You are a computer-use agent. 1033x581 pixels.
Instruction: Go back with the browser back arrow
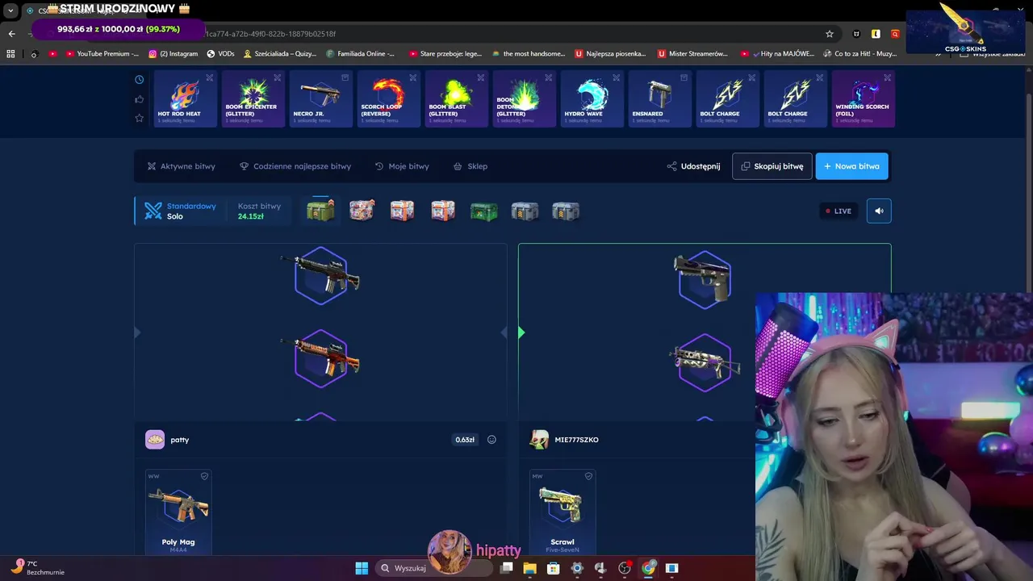click(11, 34)
